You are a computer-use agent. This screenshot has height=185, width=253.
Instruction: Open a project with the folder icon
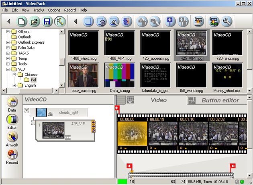(35, 21)
